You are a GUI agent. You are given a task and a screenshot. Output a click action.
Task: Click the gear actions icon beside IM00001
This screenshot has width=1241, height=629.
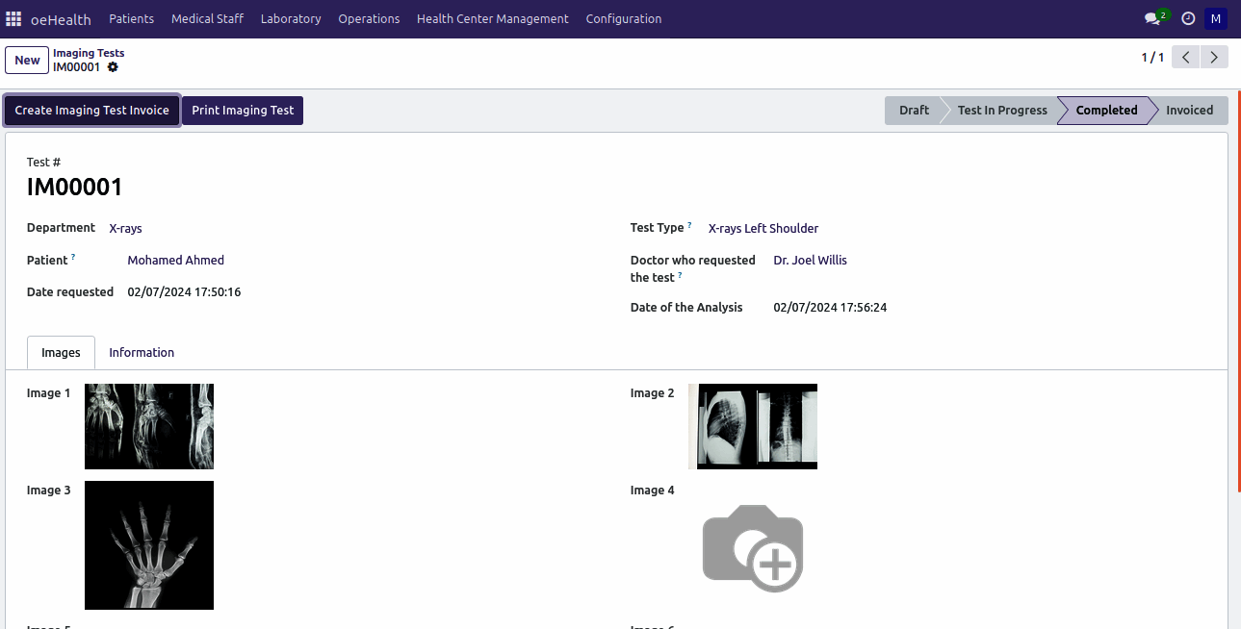click(x=113, y=67)
